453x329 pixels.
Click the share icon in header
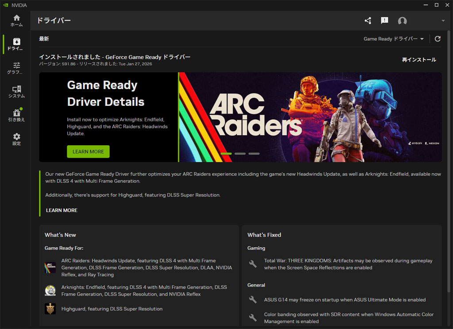pyautogui.click(x=368, y=21)
